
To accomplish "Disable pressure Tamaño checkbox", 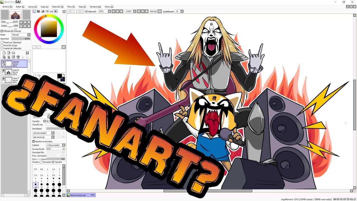I will coord(53,162).
